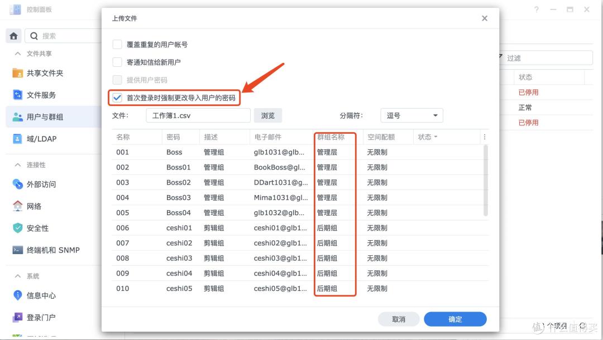Click the file path field 工作簿1.csv
Viewport: 603px width, 340px height.
(198, 115)
